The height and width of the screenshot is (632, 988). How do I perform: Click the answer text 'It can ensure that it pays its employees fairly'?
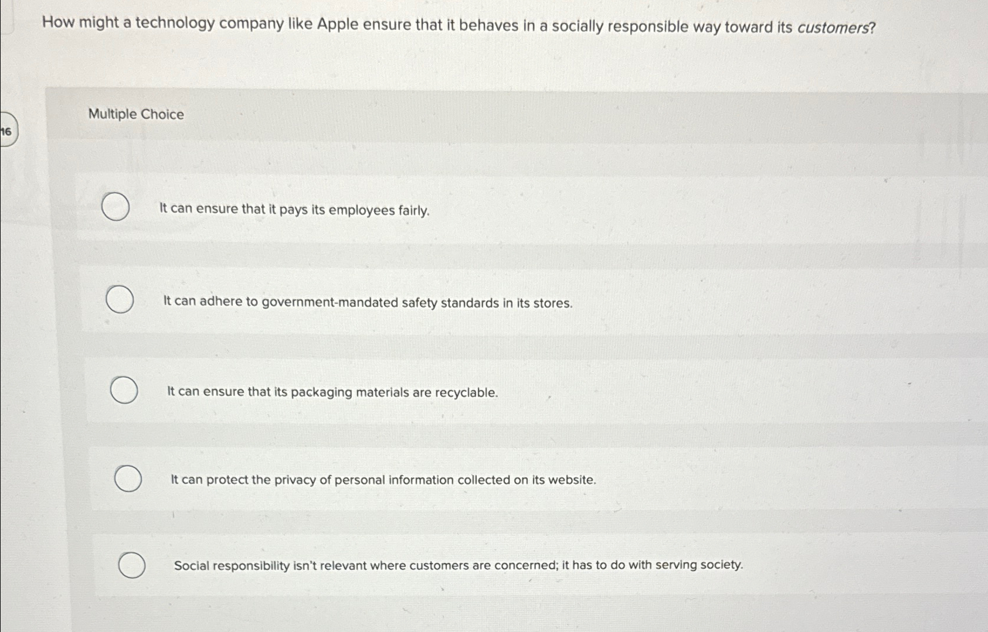pyautogui.click(x=294, y=210)
